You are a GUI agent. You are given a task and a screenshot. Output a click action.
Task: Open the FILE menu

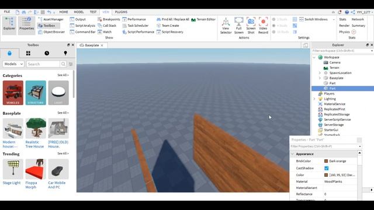(x=7, y=12)
